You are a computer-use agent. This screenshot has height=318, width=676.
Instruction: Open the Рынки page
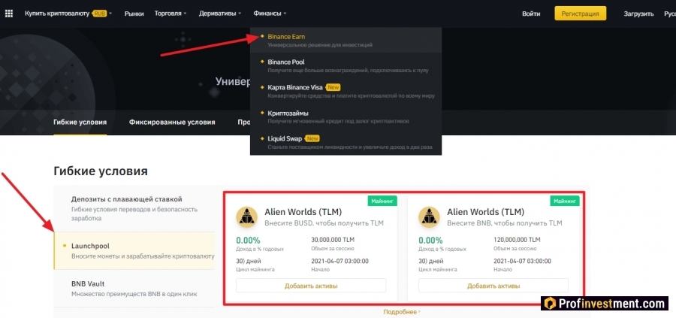(134, 14)
